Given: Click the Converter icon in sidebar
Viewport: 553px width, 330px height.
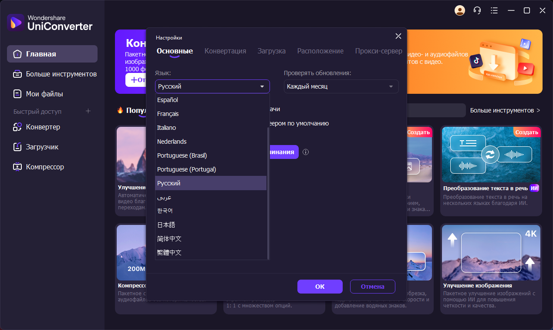Looking at the screenshot, I should point(17,127).
